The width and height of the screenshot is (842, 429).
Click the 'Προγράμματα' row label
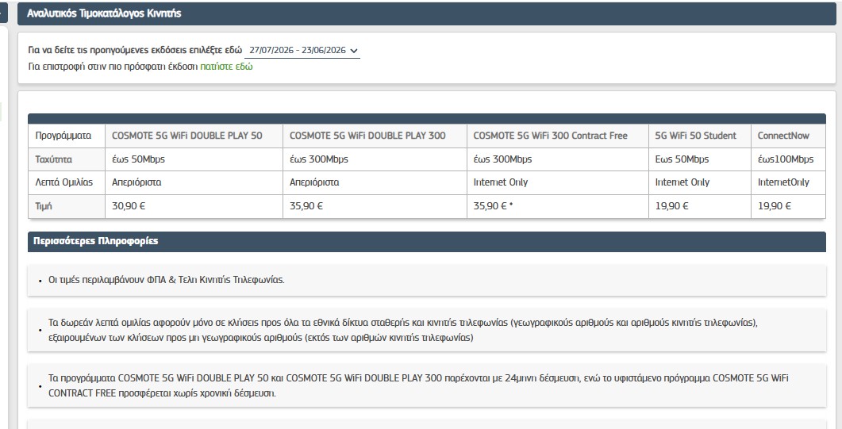pos(67,136)
